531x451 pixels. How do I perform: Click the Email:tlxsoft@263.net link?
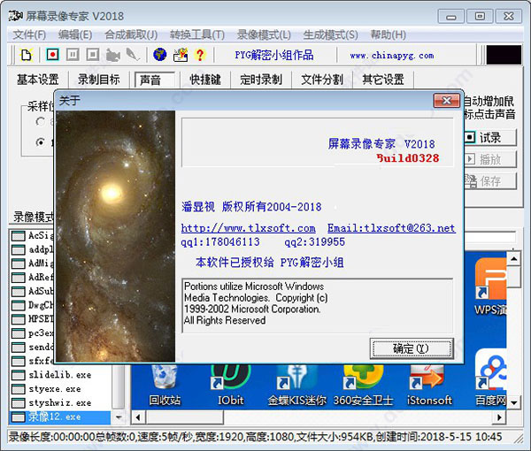(x=391, y=228)
